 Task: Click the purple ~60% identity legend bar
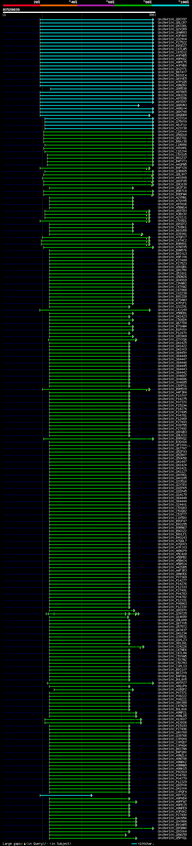(x=96, y=5)
